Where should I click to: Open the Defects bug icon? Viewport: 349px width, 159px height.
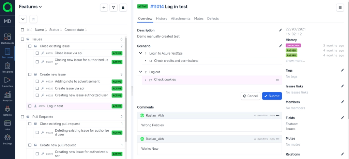pos(7,110)
